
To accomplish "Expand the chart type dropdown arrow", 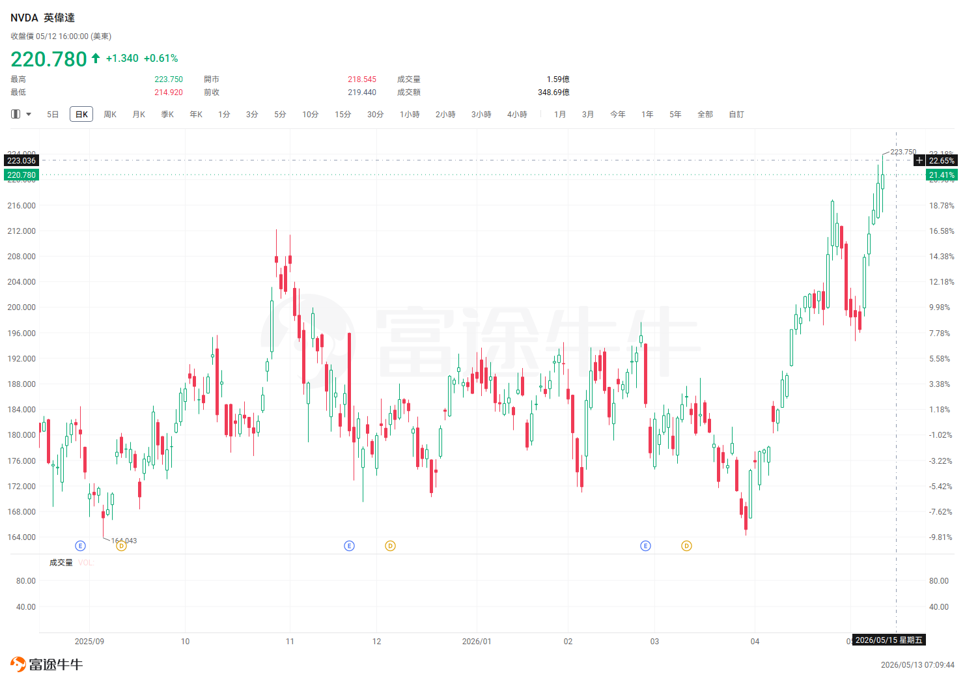I will 29,115.
